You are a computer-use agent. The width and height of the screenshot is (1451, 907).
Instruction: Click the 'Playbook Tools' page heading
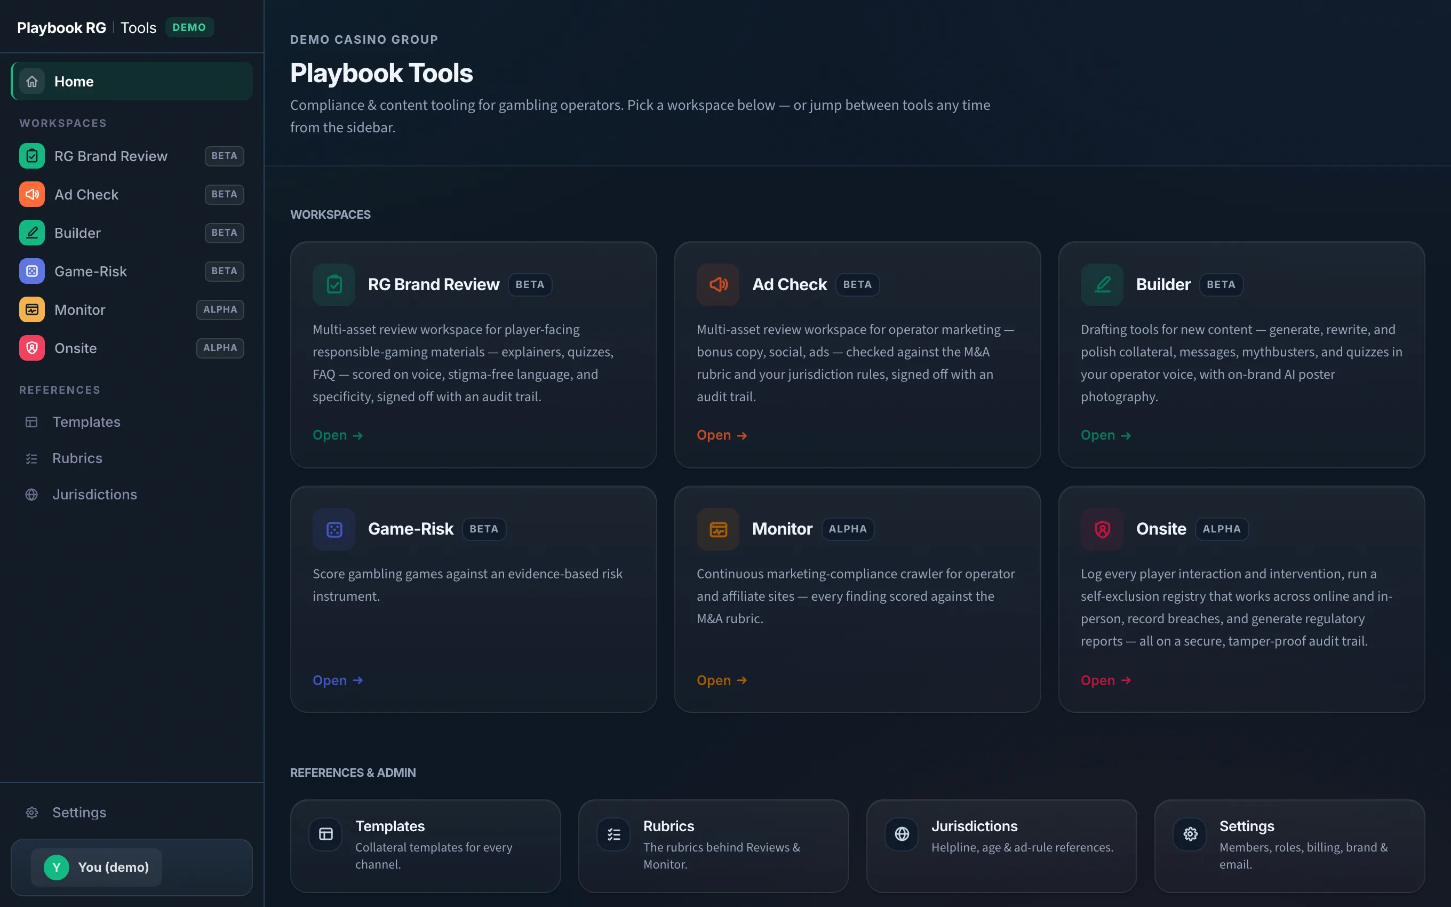[381, 73]
